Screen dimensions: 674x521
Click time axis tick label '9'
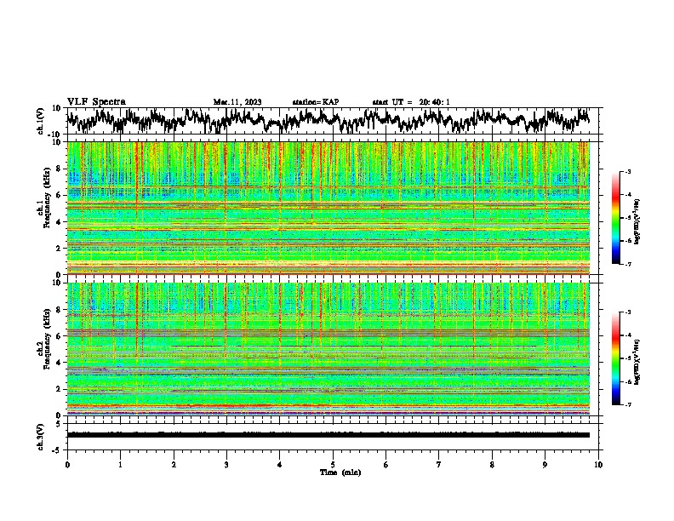545,465
